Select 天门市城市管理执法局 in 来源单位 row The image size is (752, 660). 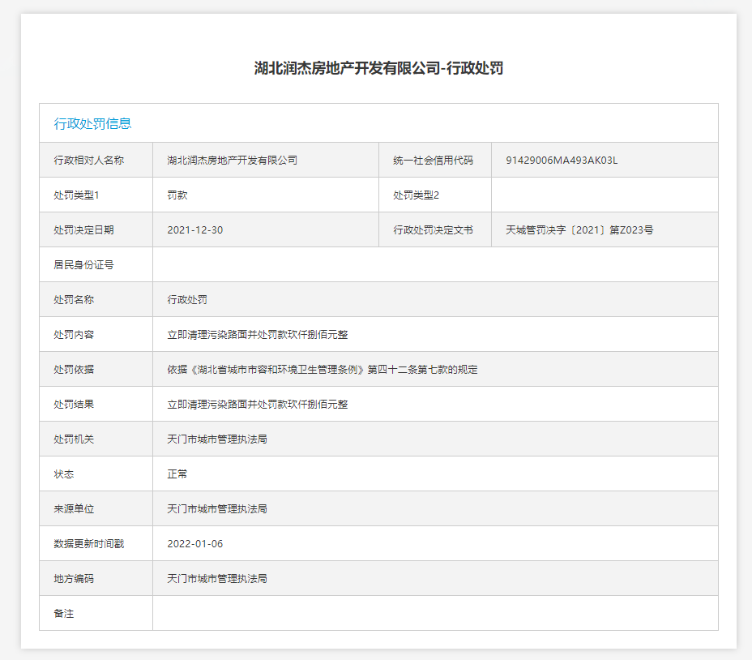tap(217, 509)
